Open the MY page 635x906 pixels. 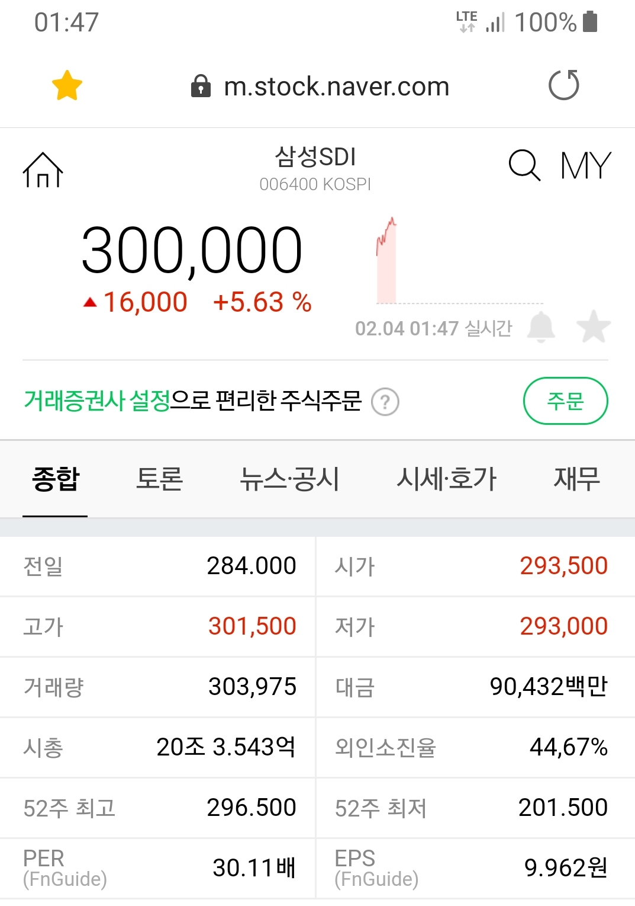(585, 165)
